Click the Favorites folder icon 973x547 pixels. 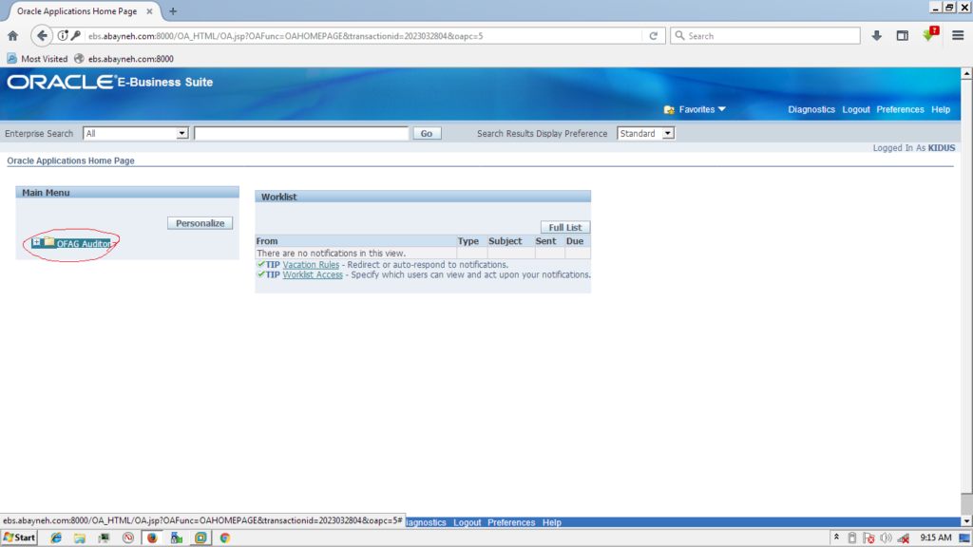point(669,109)
